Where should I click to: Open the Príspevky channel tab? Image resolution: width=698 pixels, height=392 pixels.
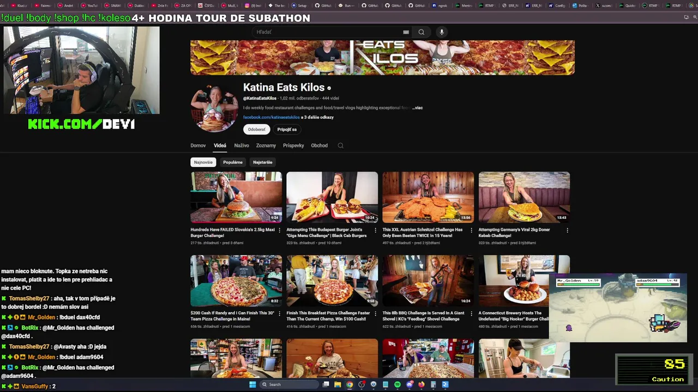pos(293,145)
